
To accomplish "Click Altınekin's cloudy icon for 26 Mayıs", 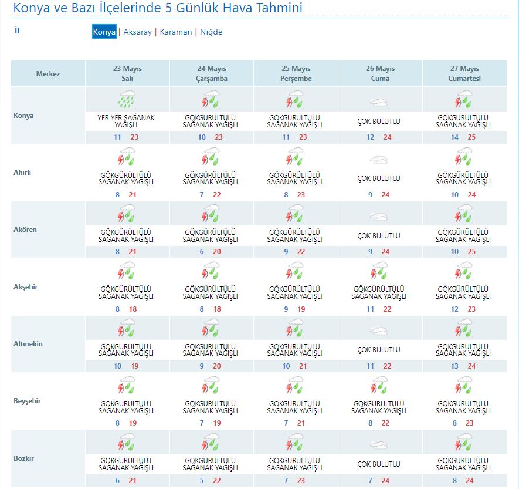I will 380,331.
